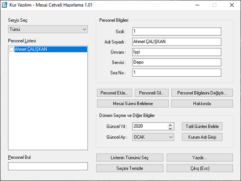Click the Personel Ekle button
This screenshot has height=181, width=241.
(114, 93)
